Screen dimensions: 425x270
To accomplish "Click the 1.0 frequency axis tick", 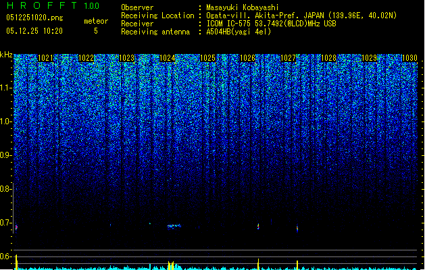I will coord(6,122).
